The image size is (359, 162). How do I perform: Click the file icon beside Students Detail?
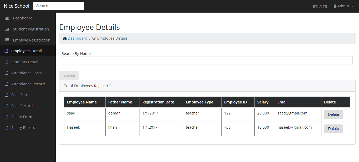click(x=6, y=62)
